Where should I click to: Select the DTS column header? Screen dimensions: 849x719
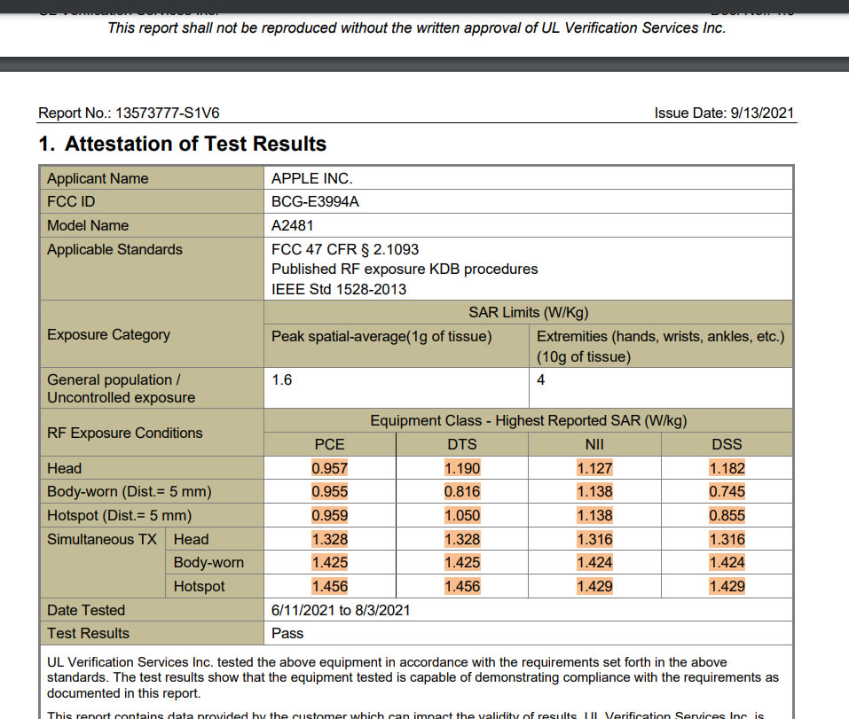click(x=461, y=444)
